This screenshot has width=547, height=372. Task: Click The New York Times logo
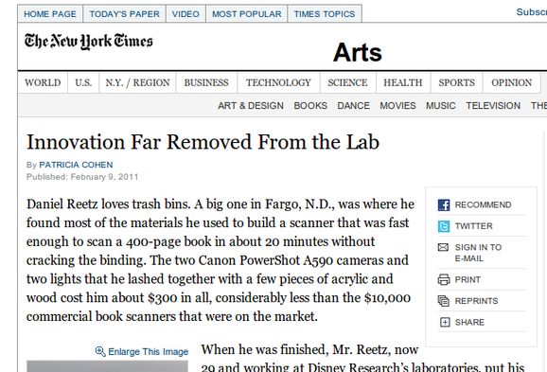(x=89, y=42)
